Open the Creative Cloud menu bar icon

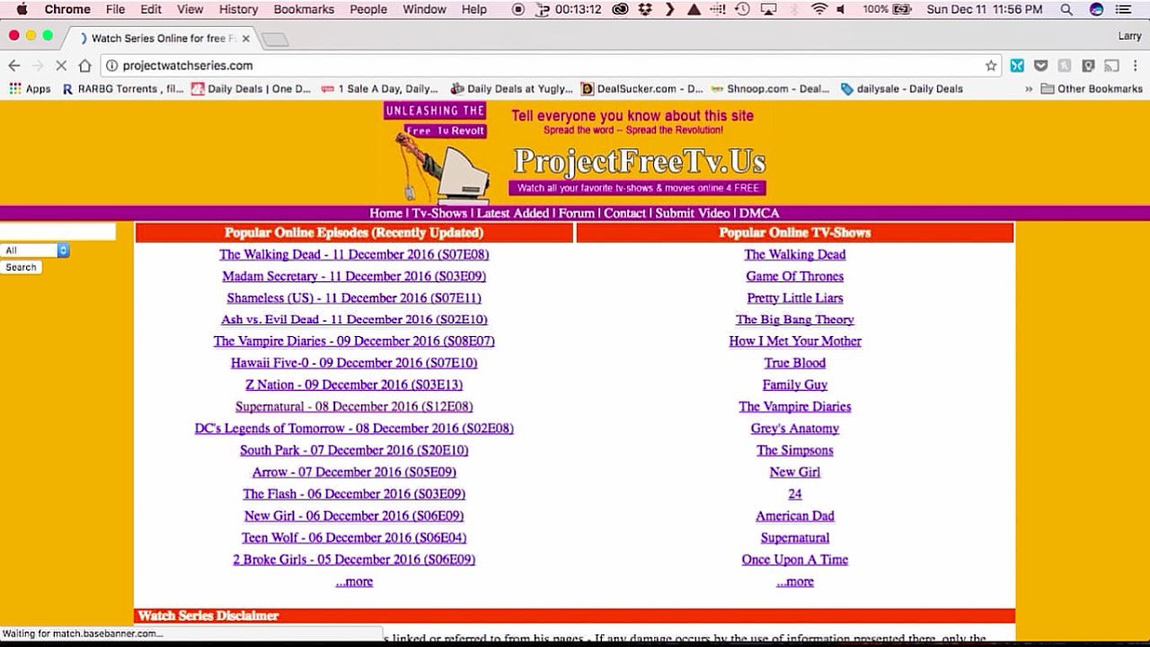click(x=620, y=9)
